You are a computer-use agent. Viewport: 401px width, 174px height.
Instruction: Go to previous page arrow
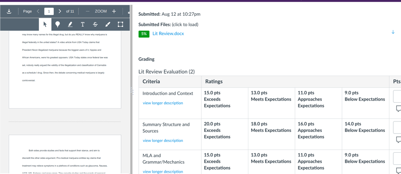point(38,11)
